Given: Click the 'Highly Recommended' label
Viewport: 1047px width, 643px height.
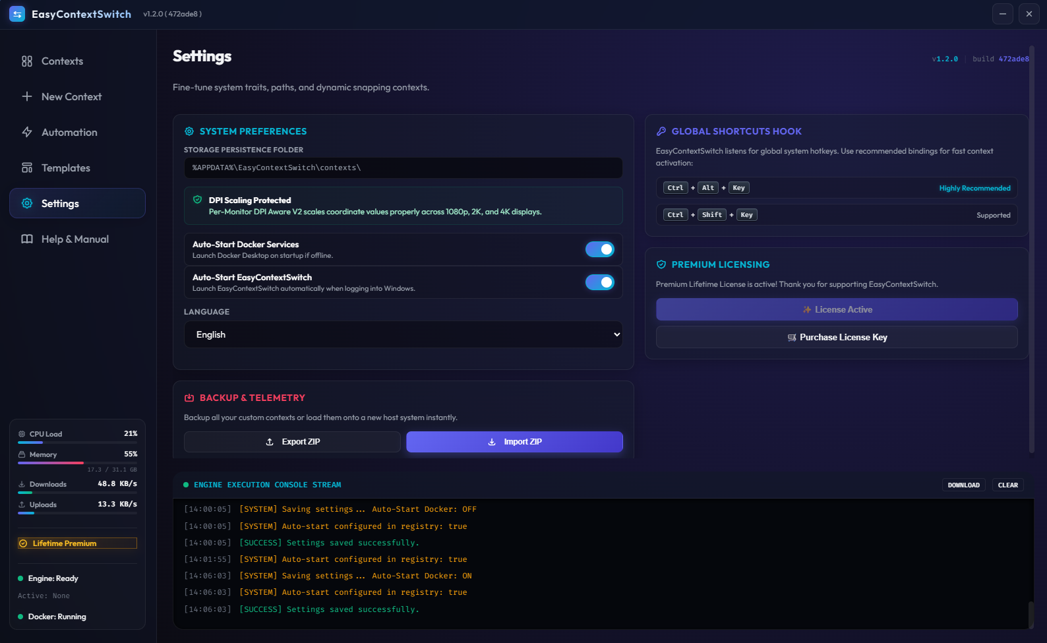Looking at the screenshot, I should [974, 189].
